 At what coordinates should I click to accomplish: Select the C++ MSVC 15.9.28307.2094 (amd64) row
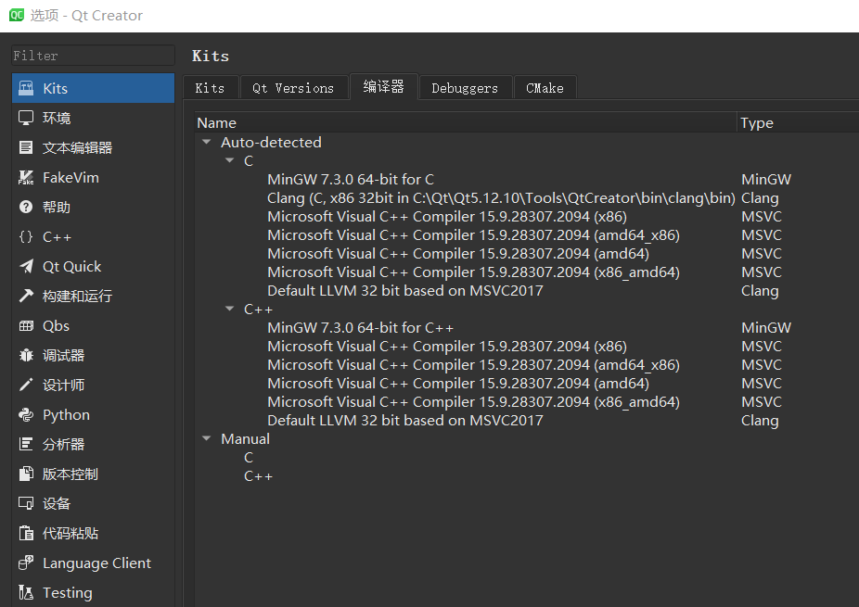458,384
